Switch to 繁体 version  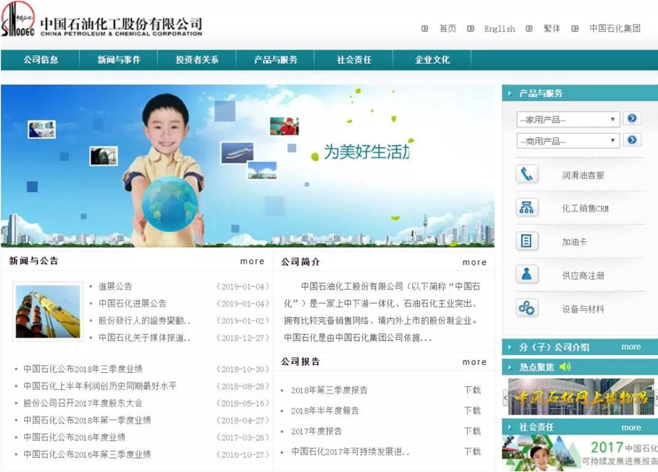552,28
